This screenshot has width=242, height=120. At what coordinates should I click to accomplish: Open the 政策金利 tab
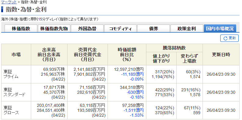click(187, 28)
